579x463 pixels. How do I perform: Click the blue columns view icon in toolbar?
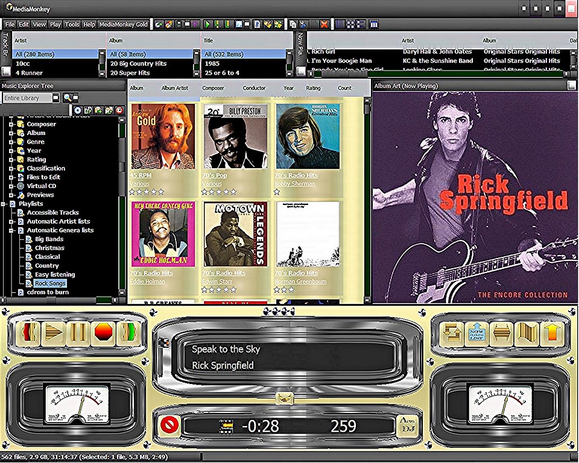tap(374, 24)
